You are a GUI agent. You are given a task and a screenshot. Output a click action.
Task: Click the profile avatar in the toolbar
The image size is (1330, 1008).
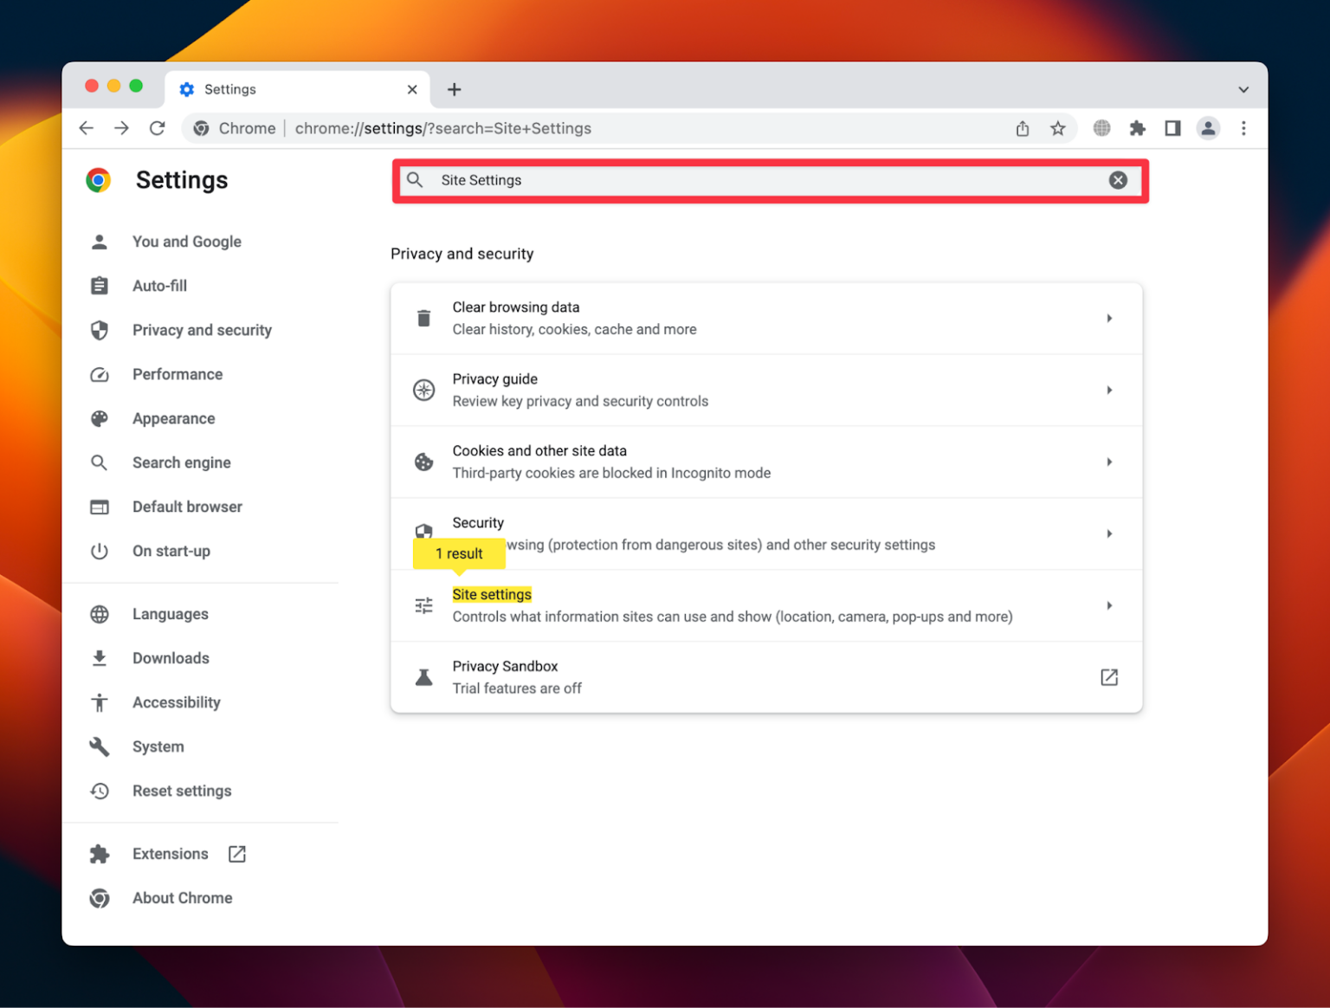pyautogui.click(x=1208, y=128)
